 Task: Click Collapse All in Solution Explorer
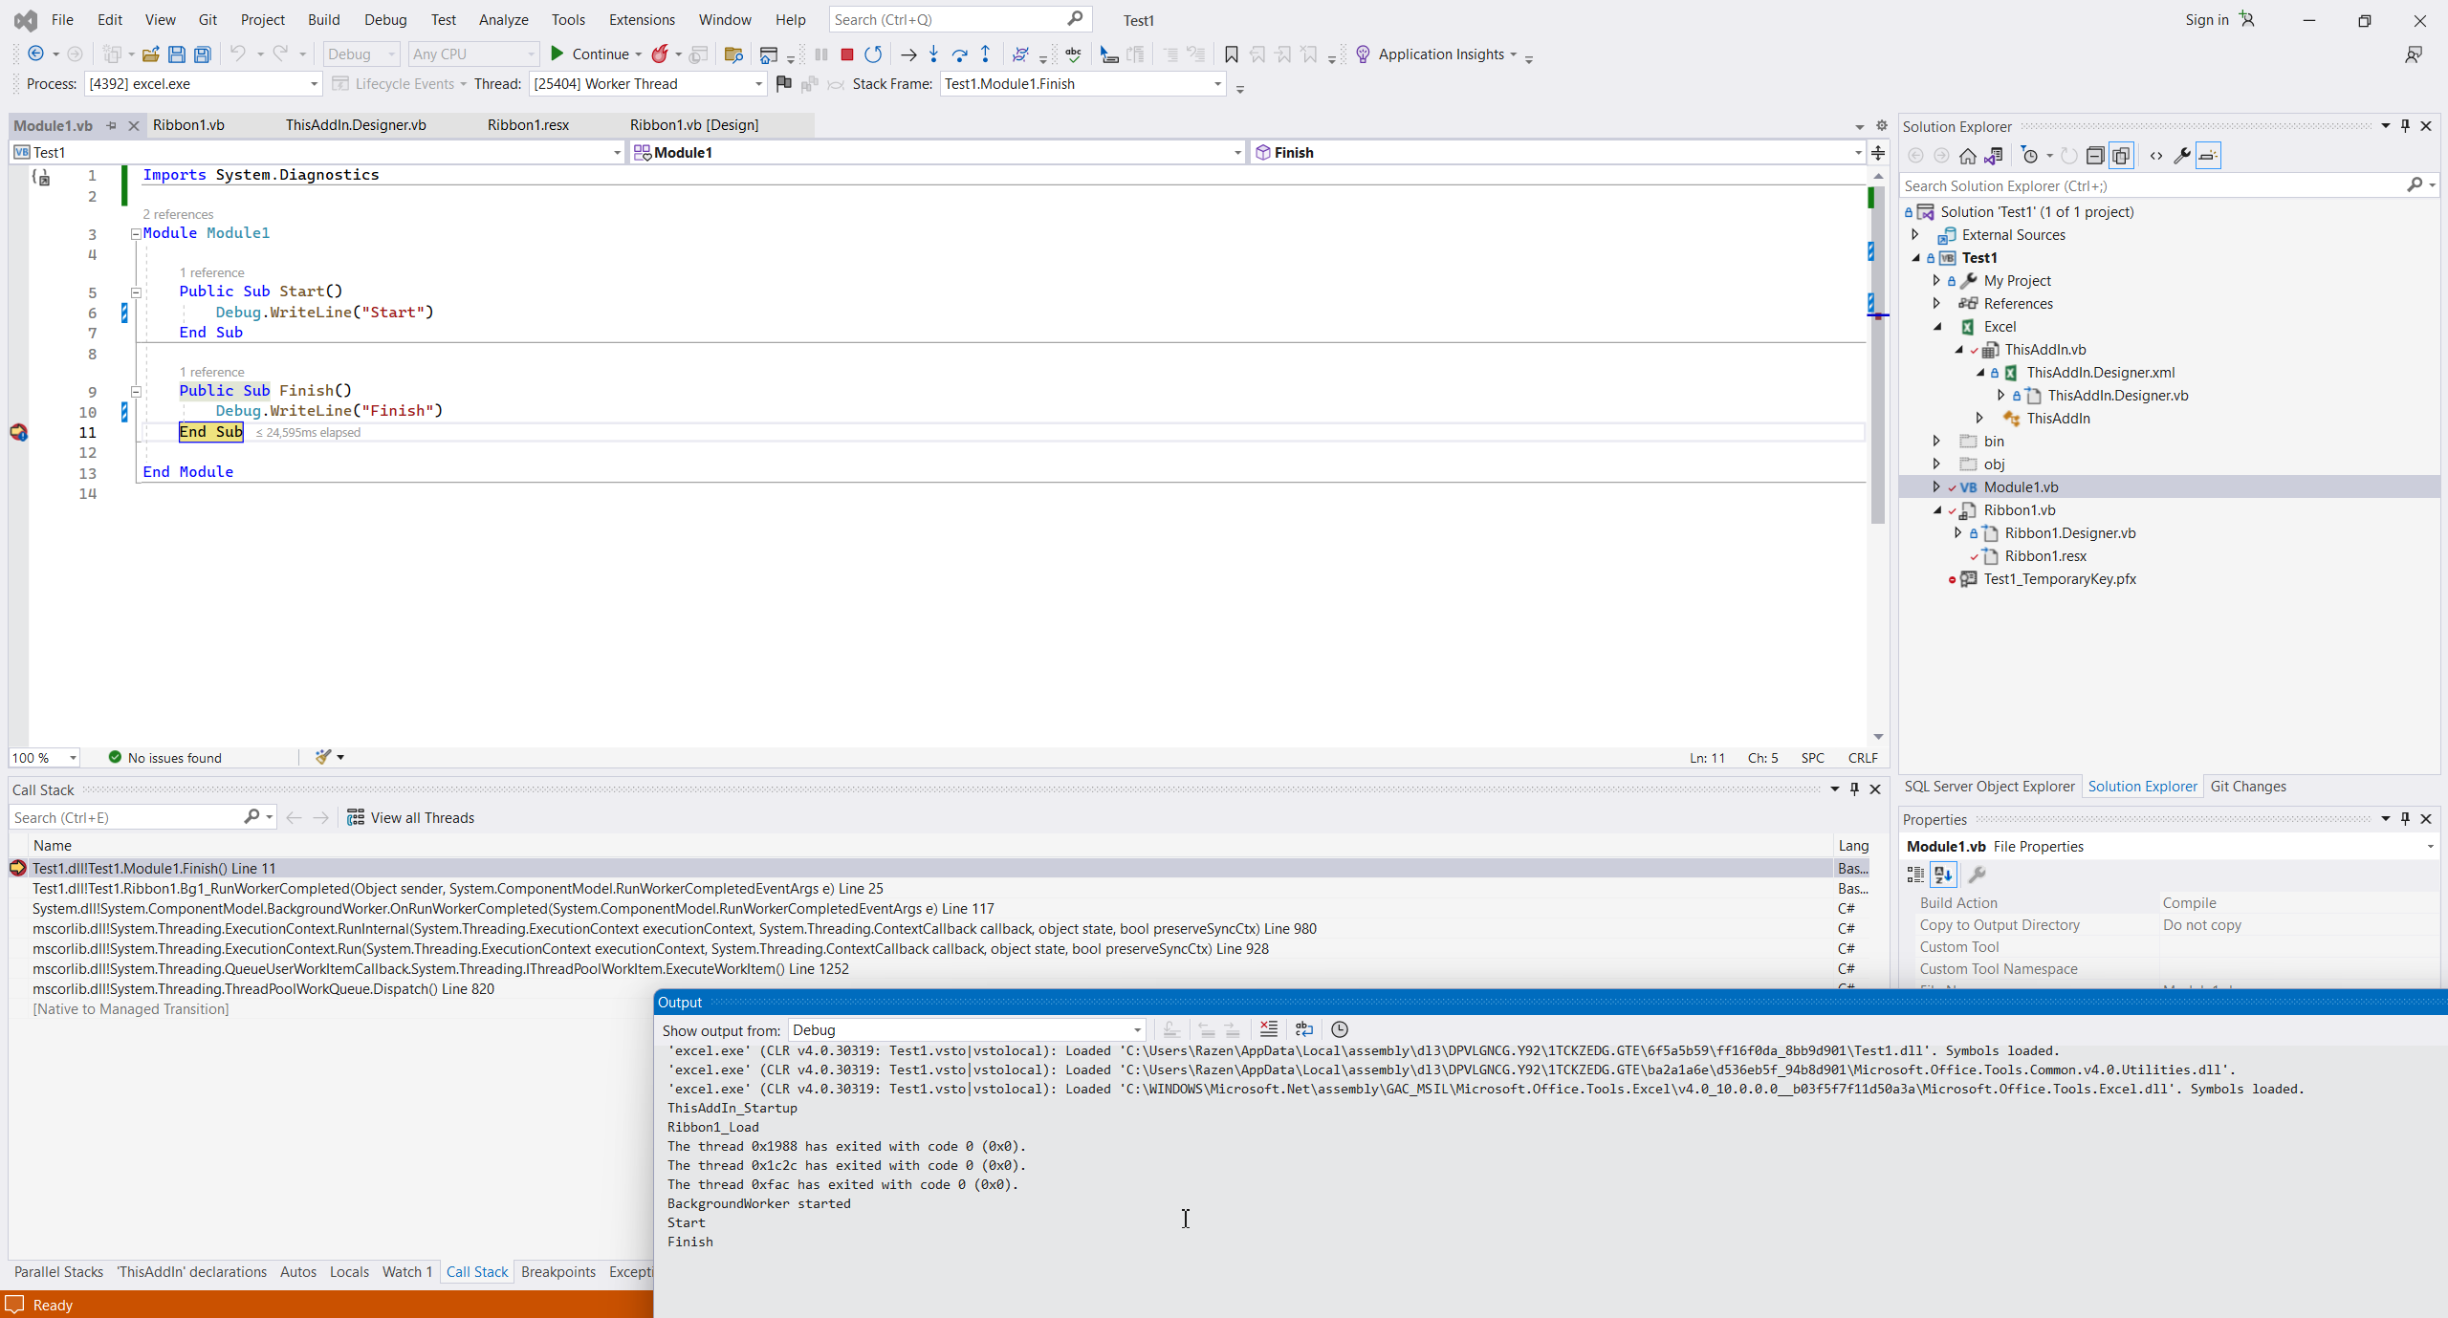(x=2094, y=156)
